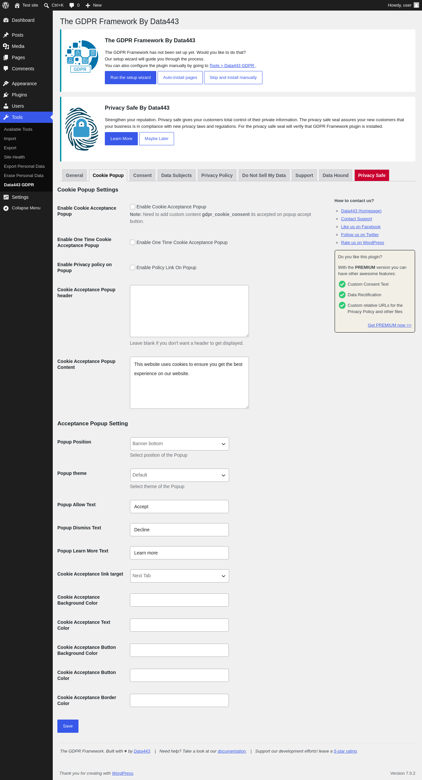Click the Media library icon

click(6, 46)
